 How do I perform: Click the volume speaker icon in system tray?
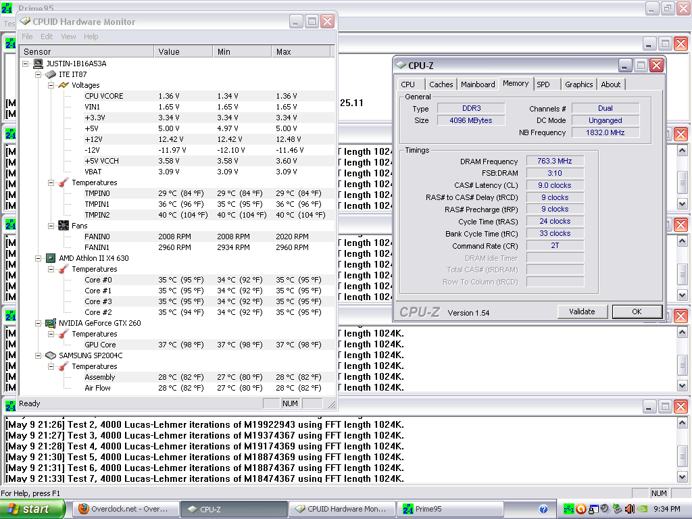click(x=628, y=509)
